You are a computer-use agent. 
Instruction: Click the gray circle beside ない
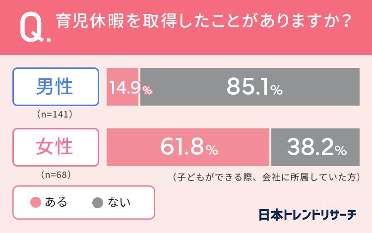click(x=98, y=202)
